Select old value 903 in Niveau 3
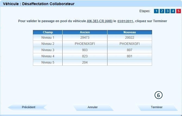This screenshot has height=116, width=182. tap(85, 50)
